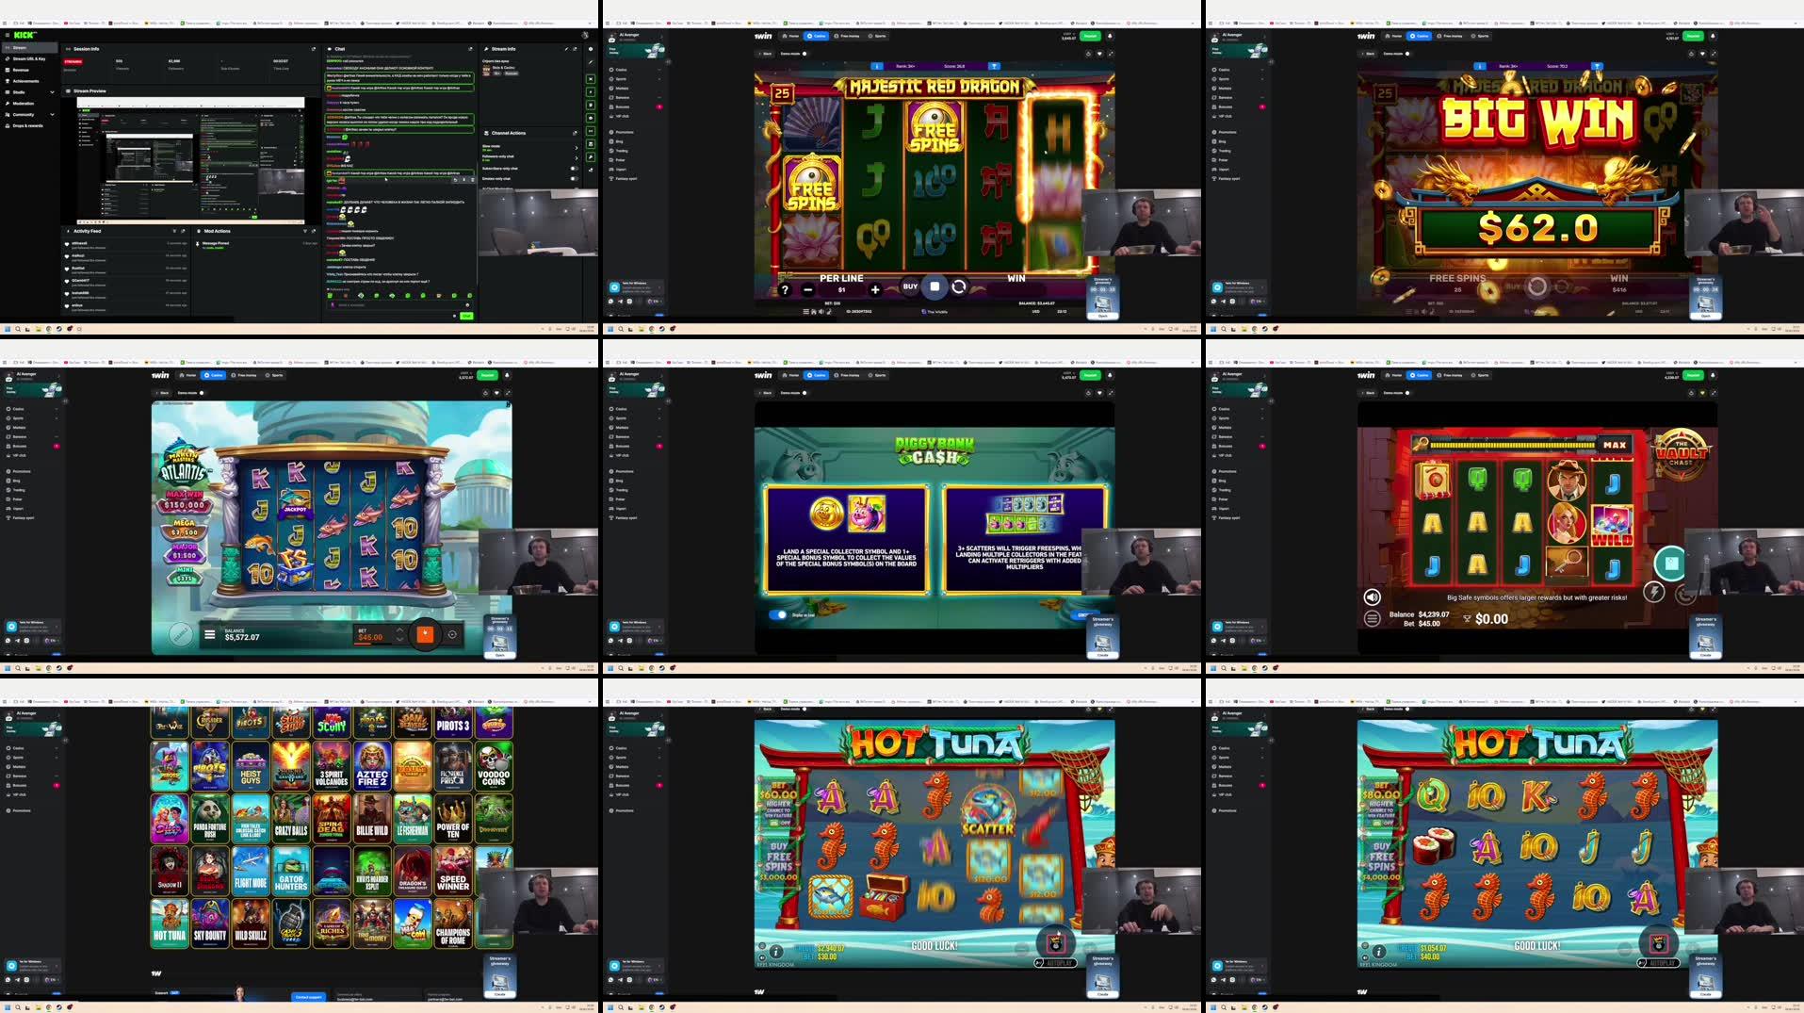Image resolution: width=1804 pixels, height=1013 pixels.
Task: Buy free spins for $3,000 in Hot Tuna
Action: pos(779,862)
